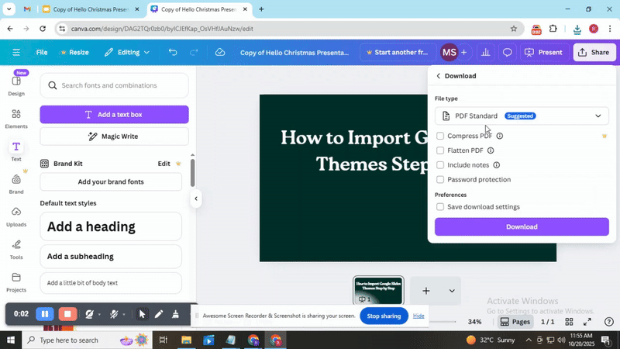This screenshot has width=620, height=349.
Task: Click the redo arrow icon
Action: (x=192, y=53)
